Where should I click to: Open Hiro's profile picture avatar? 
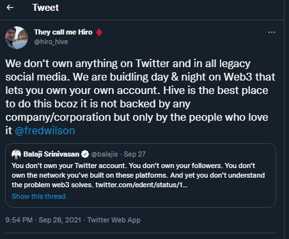click(17, 38)
